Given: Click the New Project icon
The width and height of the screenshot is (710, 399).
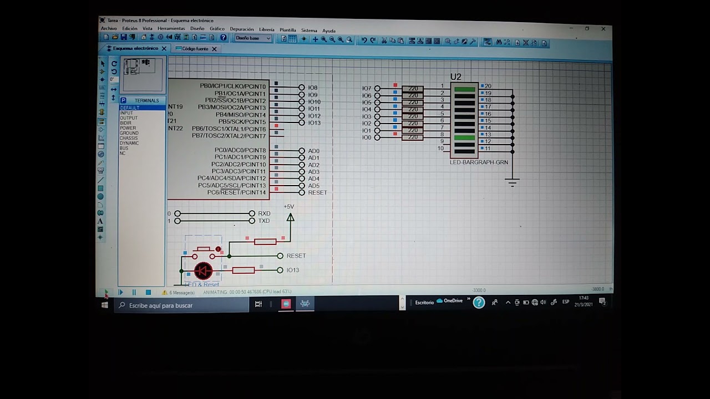Looking at the screenshot, I should [x=106, y=37].
